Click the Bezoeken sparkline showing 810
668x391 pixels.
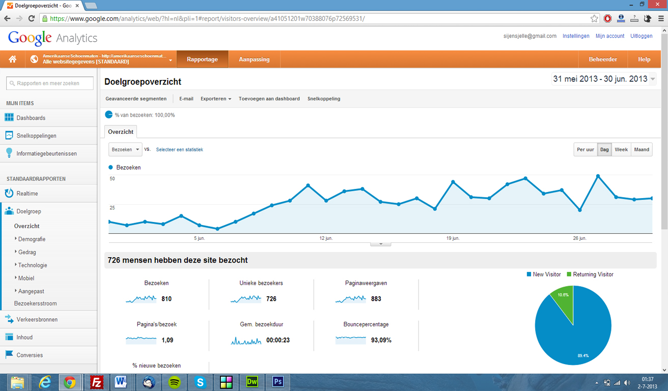(141, 299)
